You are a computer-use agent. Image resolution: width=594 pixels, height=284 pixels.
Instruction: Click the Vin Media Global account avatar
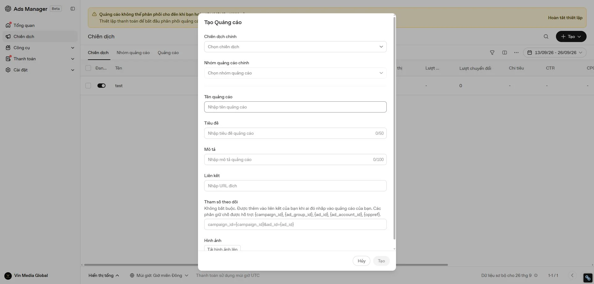tap(8, 276)
